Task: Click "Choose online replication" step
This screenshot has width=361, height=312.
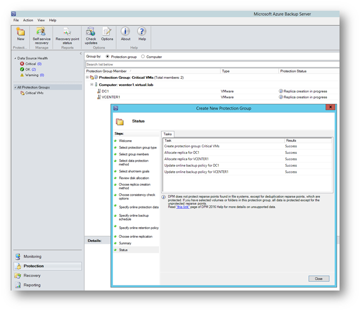Action: tap(136, 236)
